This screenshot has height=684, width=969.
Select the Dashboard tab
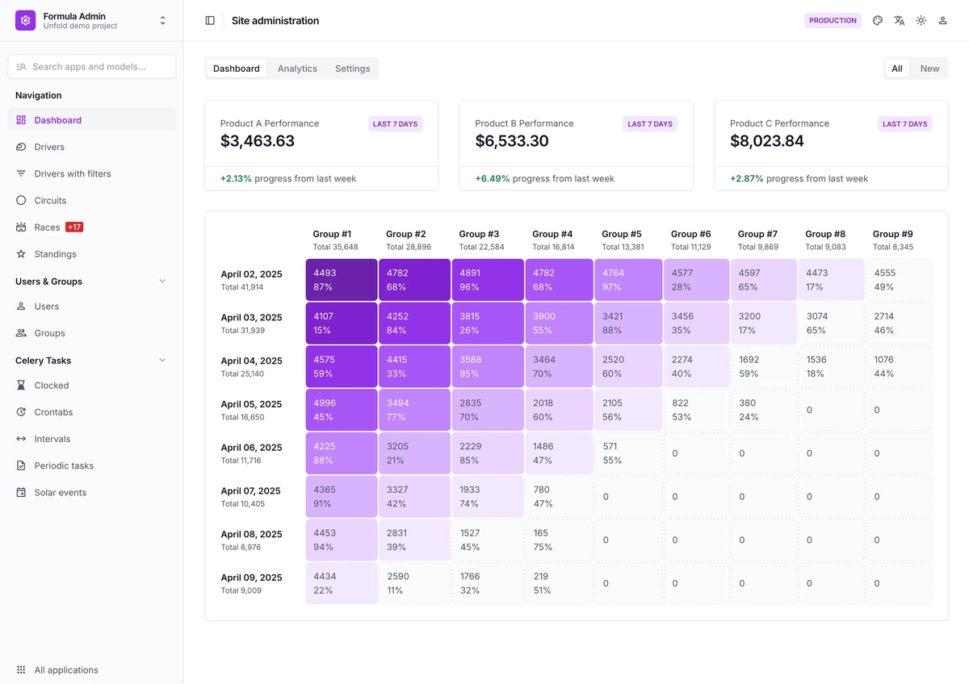click(x=237, y=69)
